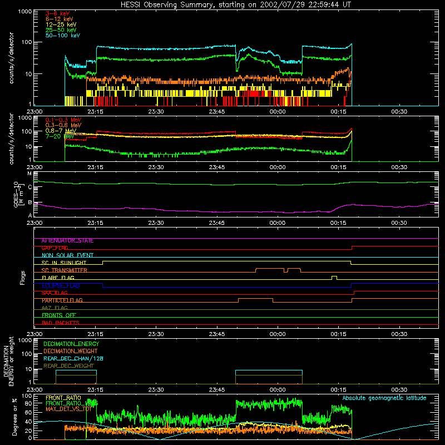Select the SC_TRANSMITTER flag label
Viewport: 445px width, 445px height.
pos(64,270)
